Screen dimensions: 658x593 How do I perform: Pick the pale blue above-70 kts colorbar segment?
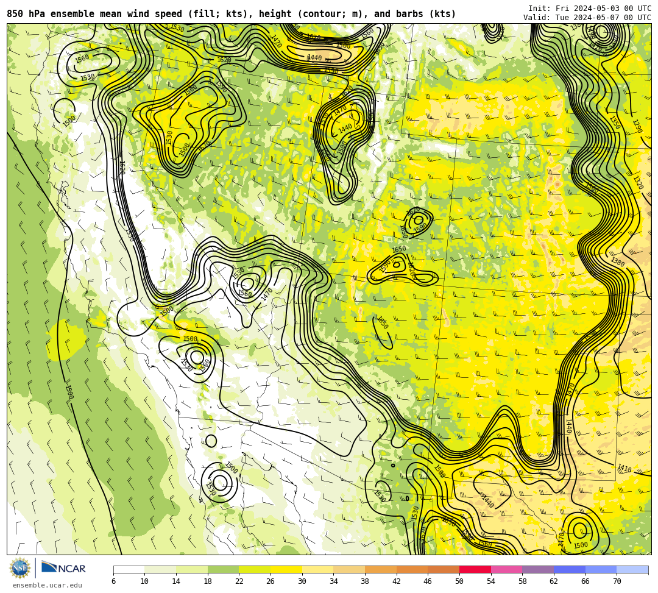[632, 569]
